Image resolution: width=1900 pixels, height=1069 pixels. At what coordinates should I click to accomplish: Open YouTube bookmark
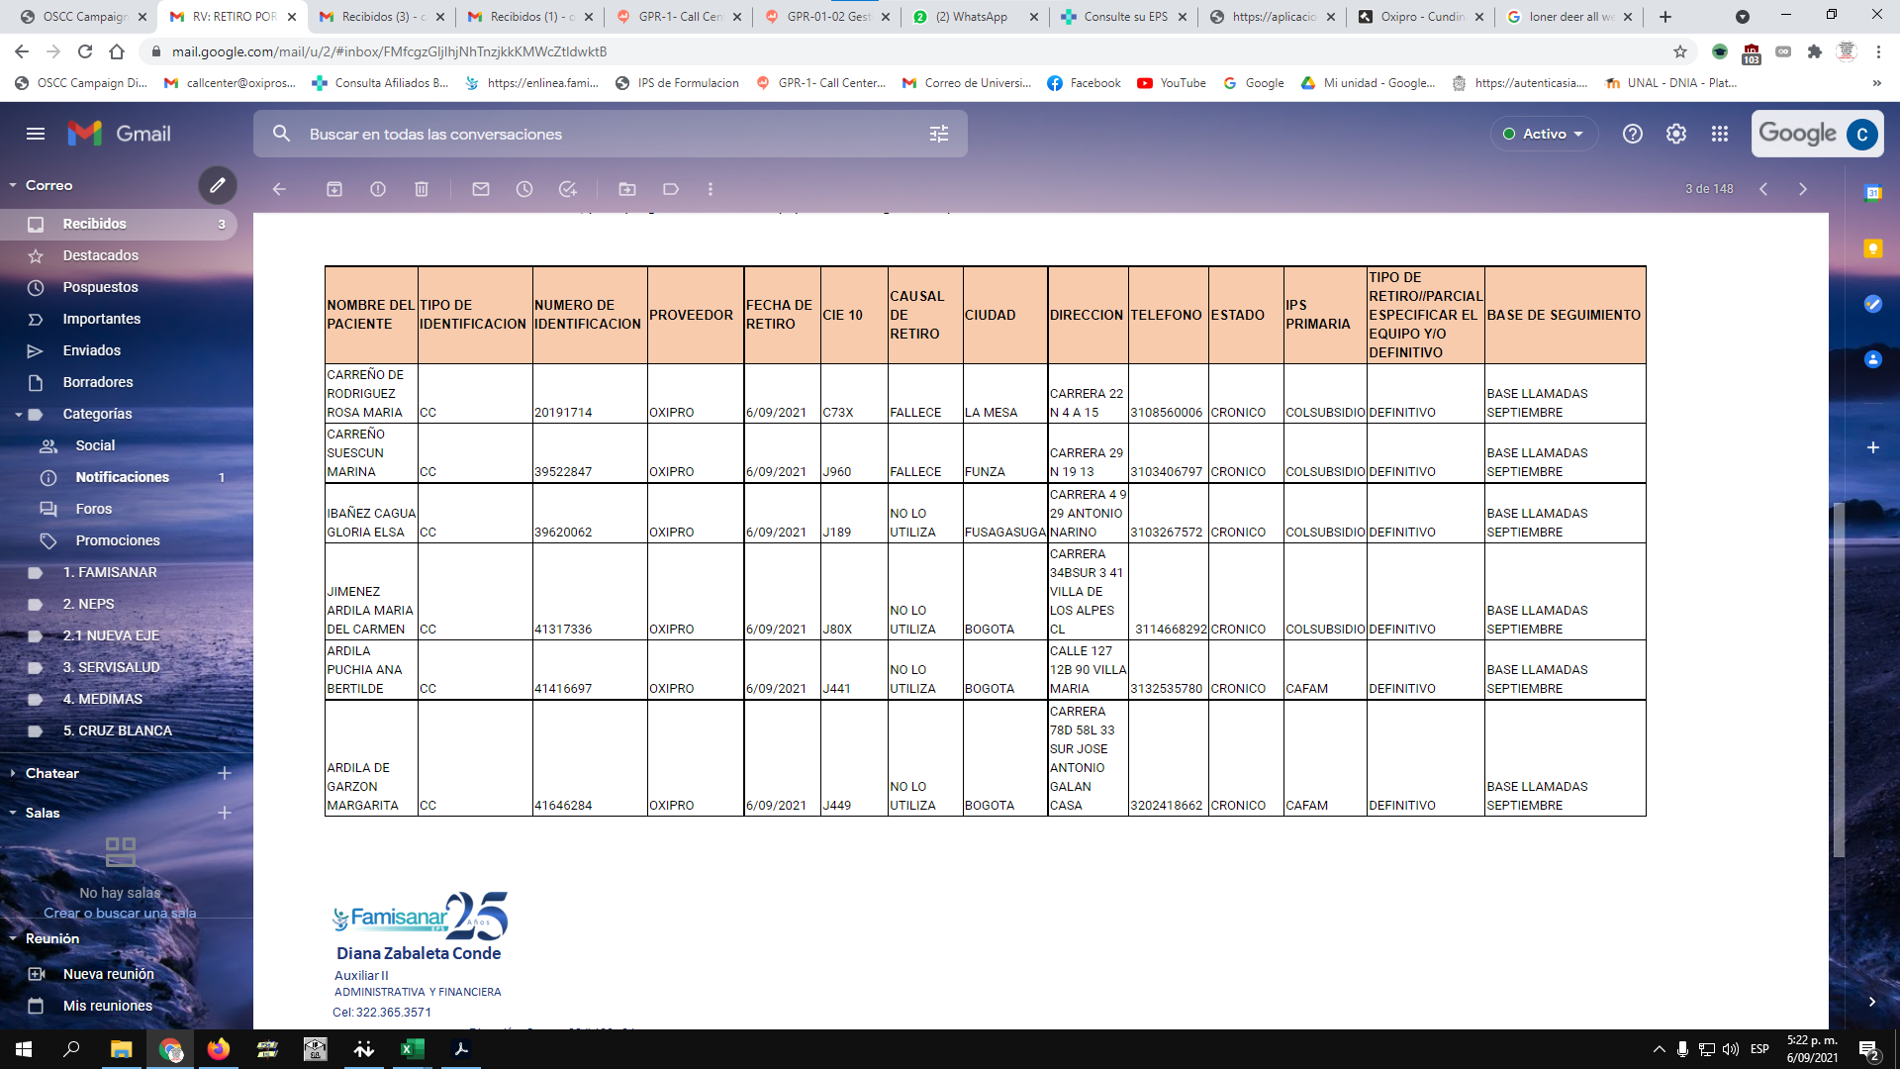click(x=1172, y=83)
